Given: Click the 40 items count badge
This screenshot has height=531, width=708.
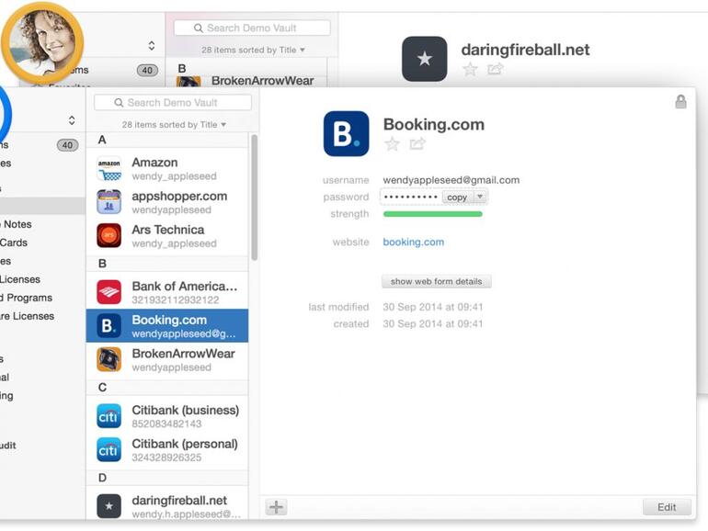Looking at the screenshot, I should (x=67, y=145).
